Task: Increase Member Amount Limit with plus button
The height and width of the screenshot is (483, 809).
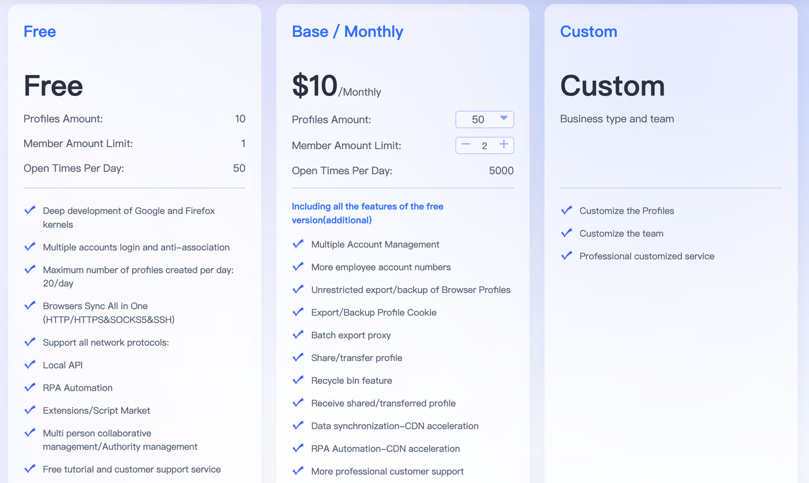Action: 504,145
